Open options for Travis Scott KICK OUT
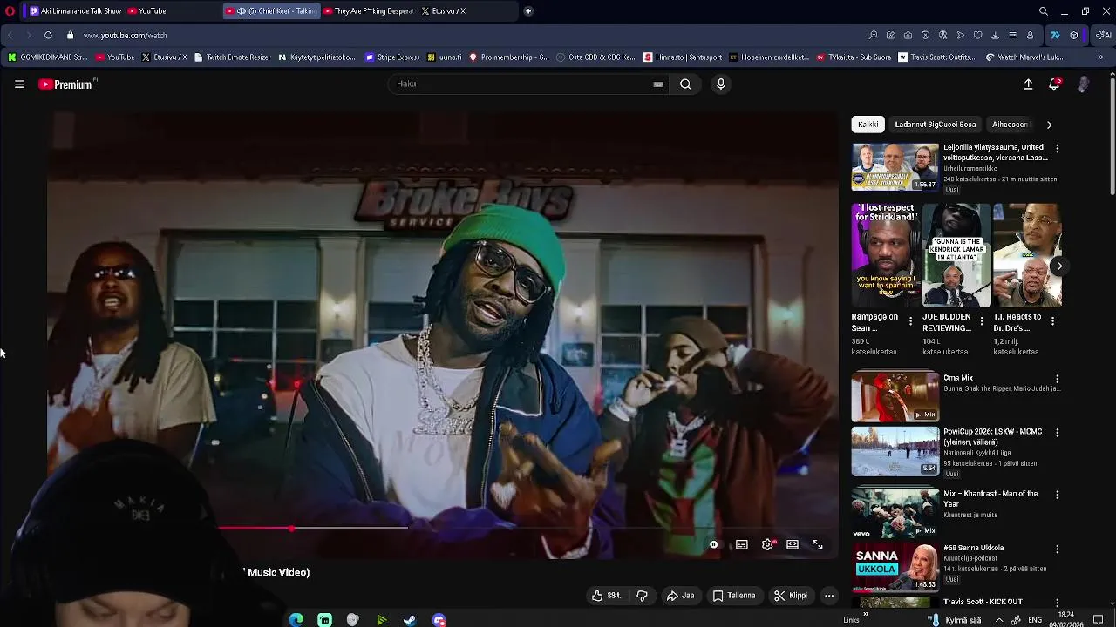The height and width of the screenshot is (627, 1116). (x=1057, y=603)
